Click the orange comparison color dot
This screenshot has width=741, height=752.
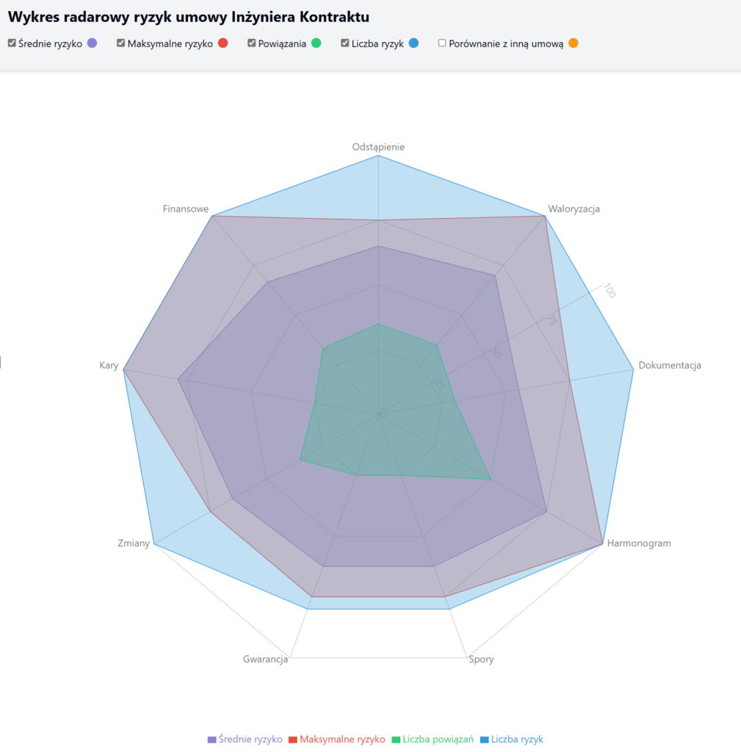(574, 43)
